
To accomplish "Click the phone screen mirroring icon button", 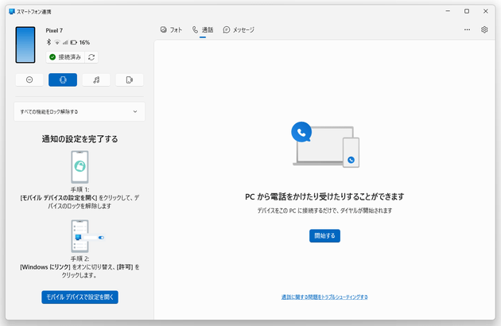I will (x=130, y=80).
